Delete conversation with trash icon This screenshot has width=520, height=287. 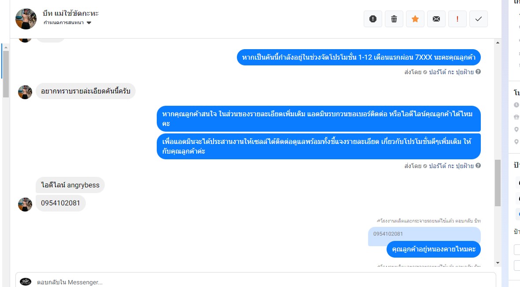[x=394, y=19]
